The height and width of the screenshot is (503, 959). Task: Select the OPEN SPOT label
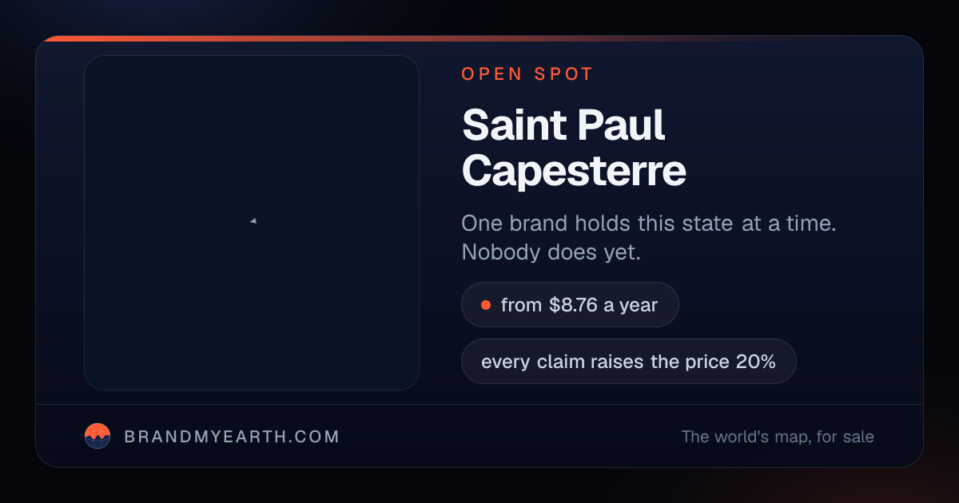coord(527,74)
